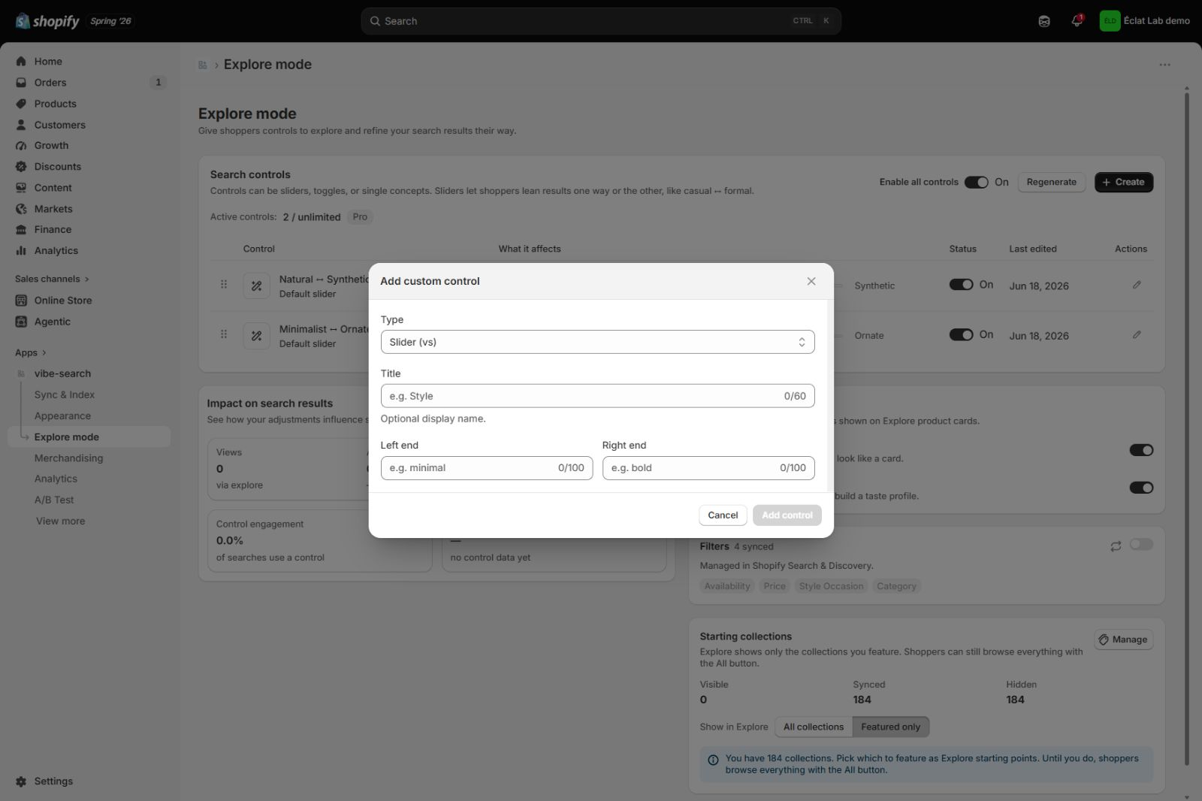Click Cancel in the dialog
The image size is (1202, 801).
pos(723,515)
